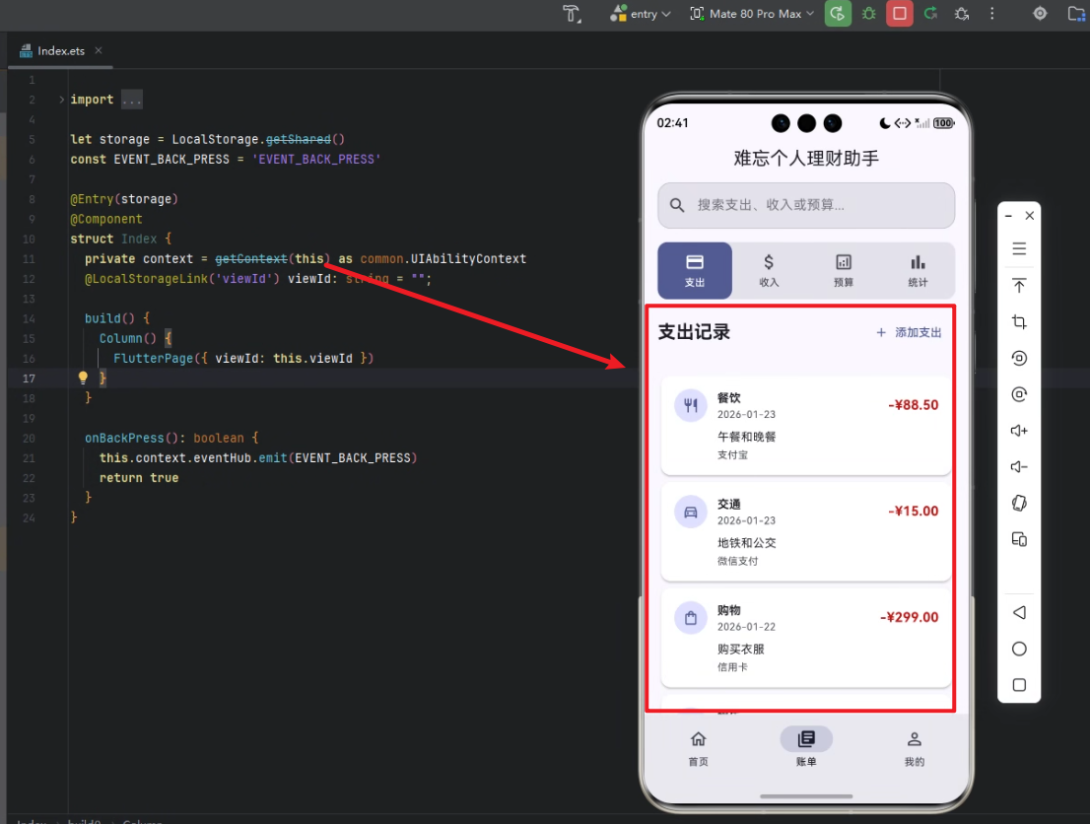The image size is (1090, 824).
Task: Click the rotate device icon in emulator panel
Action: pyautogui.click(x=1019, y=503)
